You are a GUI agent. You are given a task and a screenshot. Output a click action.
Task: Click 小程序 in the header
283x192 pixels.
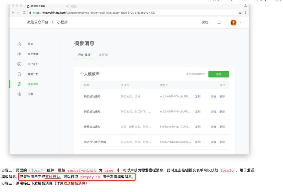[x=62, y=22]
